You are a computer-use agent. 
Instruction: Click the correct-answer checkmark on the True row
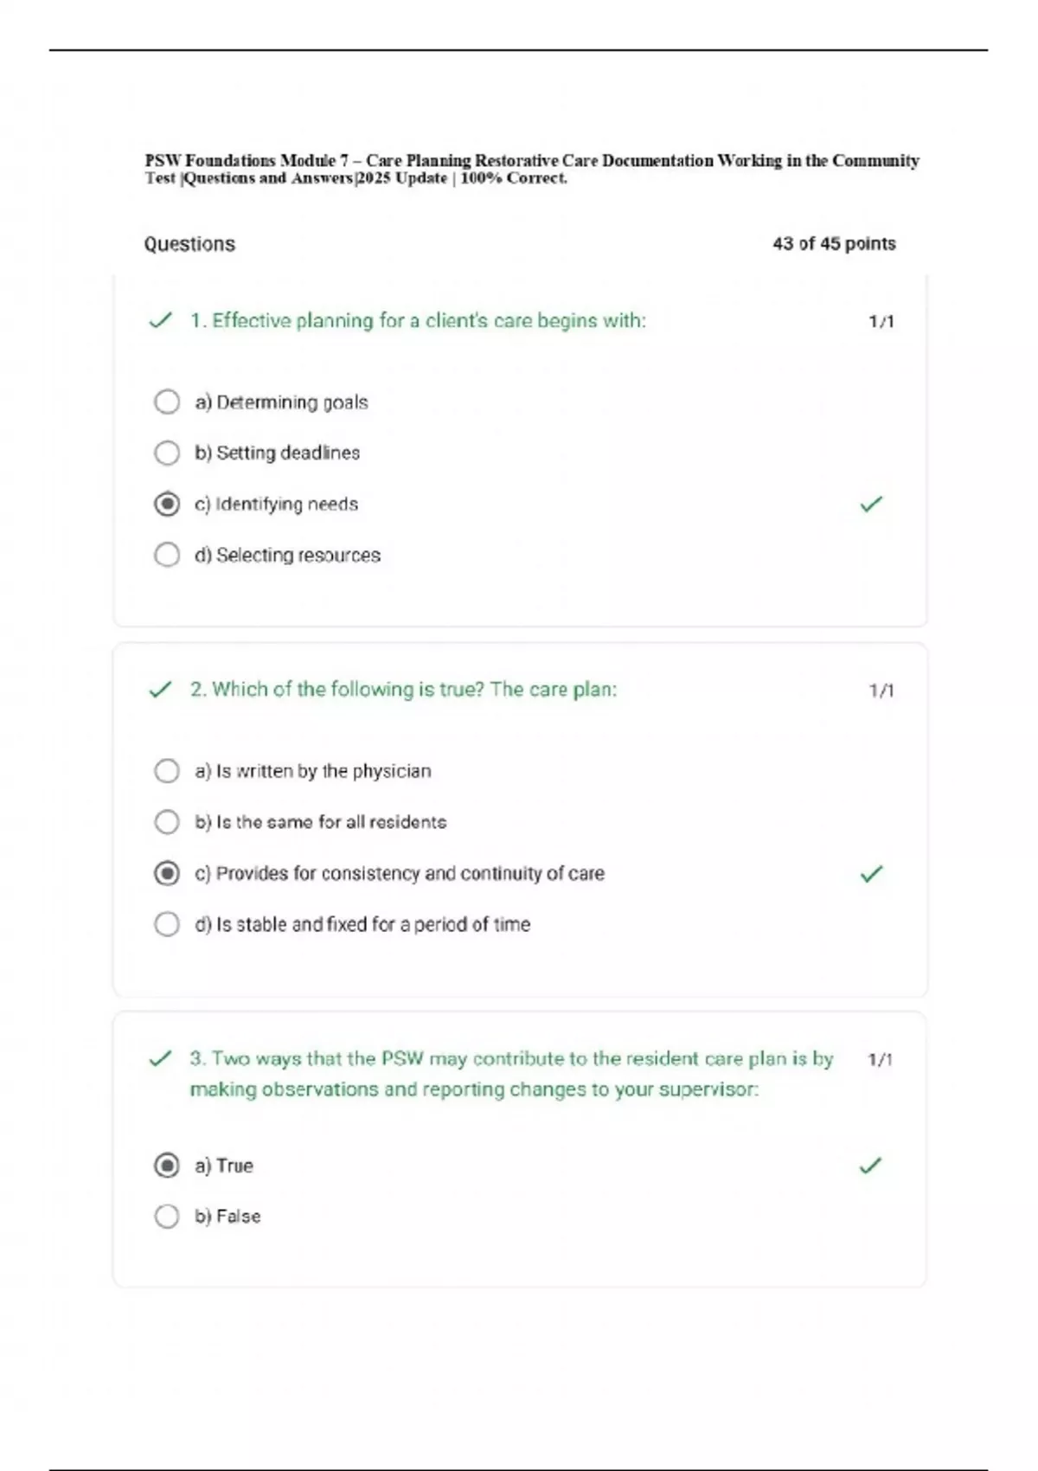click(x=870, y=1166)
